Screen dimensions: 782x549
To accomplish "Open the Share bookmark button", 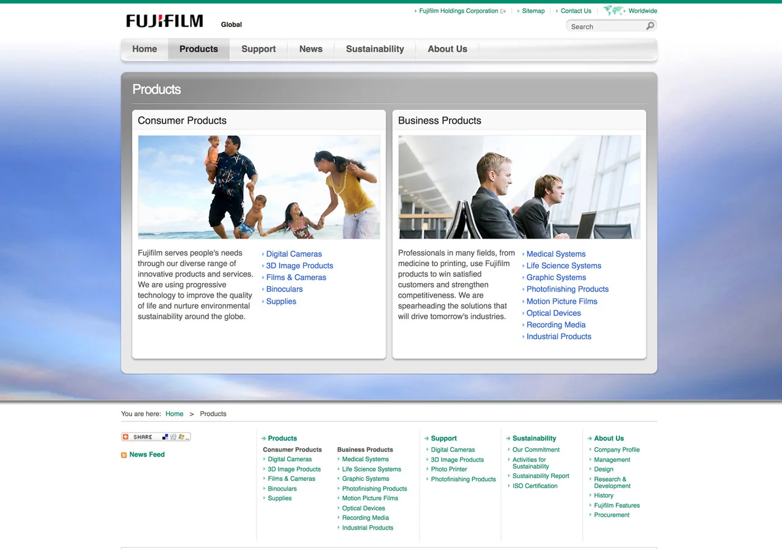I will (156, 437).
